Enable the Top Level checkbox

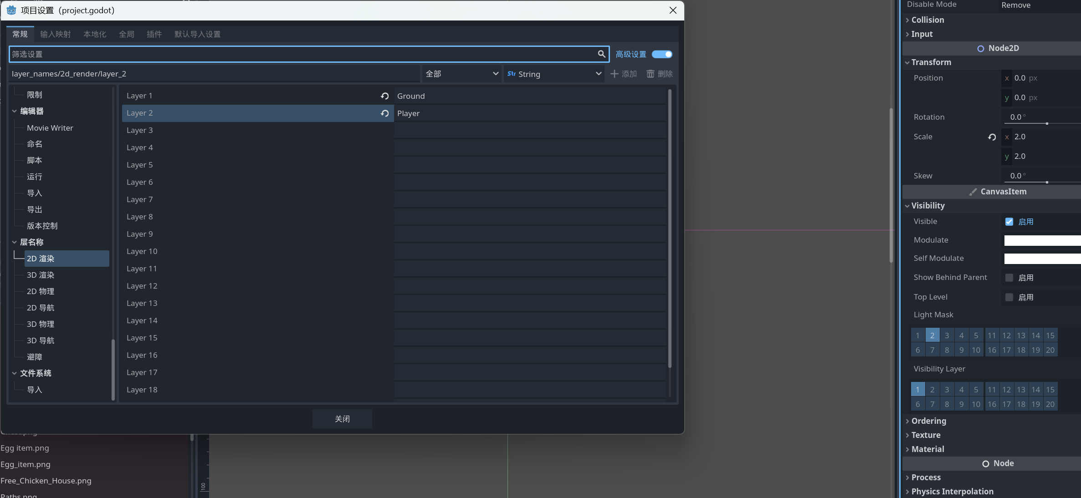pyautogui.click(x=1009, y=297)
